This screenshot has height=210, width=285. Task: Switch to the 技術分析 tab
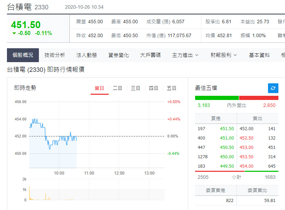click(x=55, y=55)
